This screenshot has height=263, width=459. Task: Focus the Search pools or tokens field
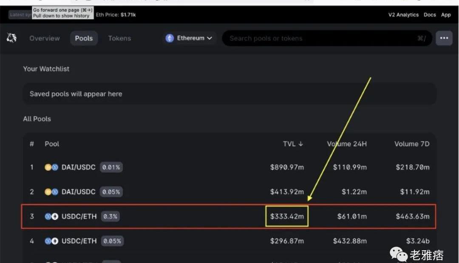click(327, 38)
